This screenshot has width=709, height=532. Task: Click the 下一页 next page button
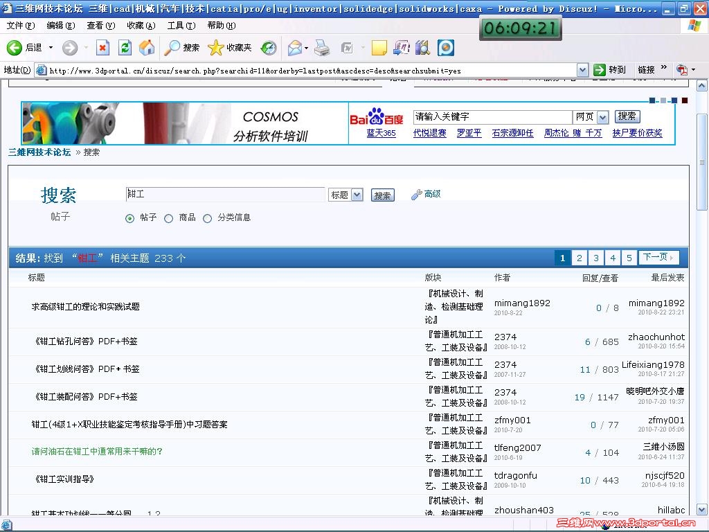pos(658,258)
